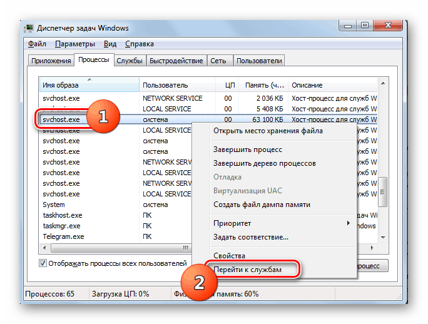Sort by Память column header
Viewport: 428px width, 324px height.
click(263, 85)
